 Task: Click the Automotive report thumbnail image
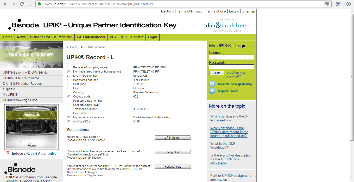[31, 127]
